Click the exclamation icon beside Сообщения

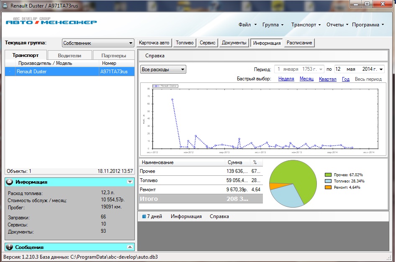pyautogui.click(x=10, y=247)
